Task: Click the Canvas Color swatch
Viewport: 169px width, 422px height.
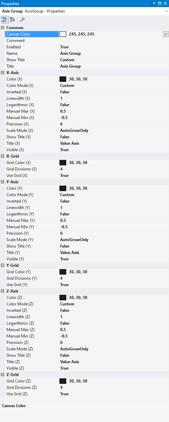Action: pos(63,34)
